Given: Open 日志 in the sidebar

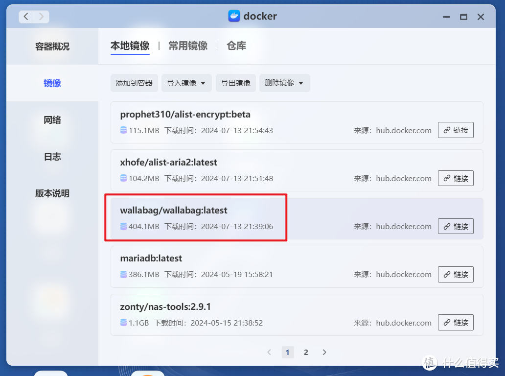Looking at the screenshot, I should pyautogui.click(x=52, y=157).
